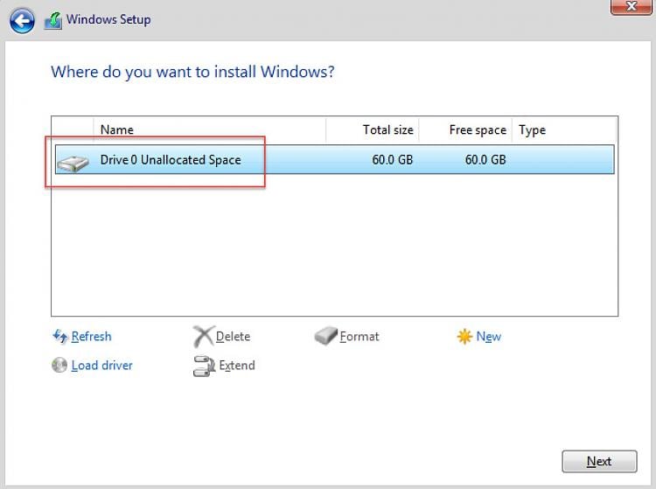Click the Windows Setup title bar icon
656x489 pixels.
point(52,20)
